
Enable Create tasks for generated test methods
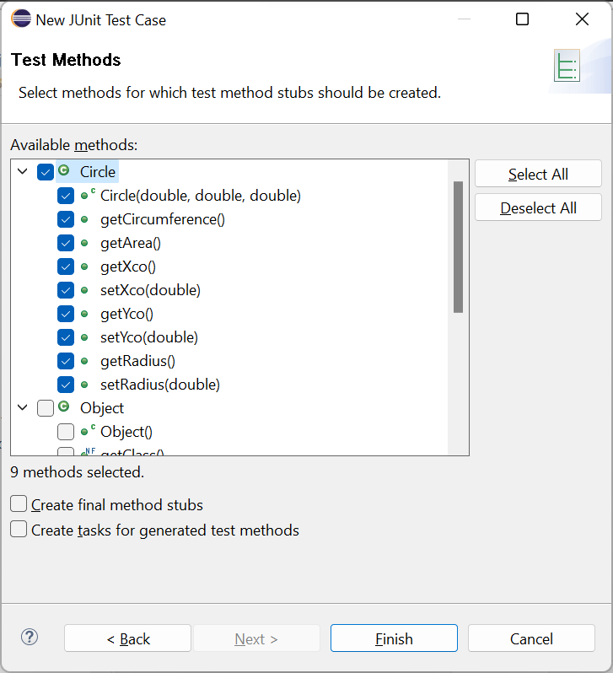19,530
